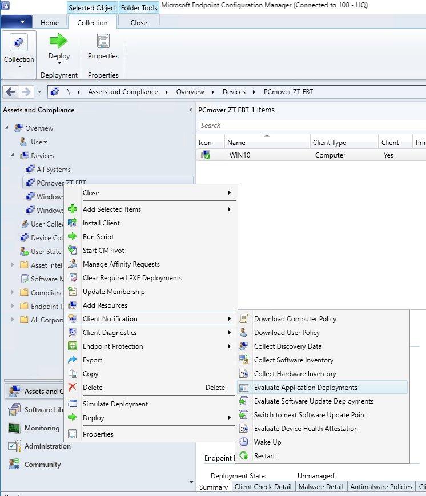
Task: Collapse the Assets and Compliance pane
Action: click(x=190, y=110)
